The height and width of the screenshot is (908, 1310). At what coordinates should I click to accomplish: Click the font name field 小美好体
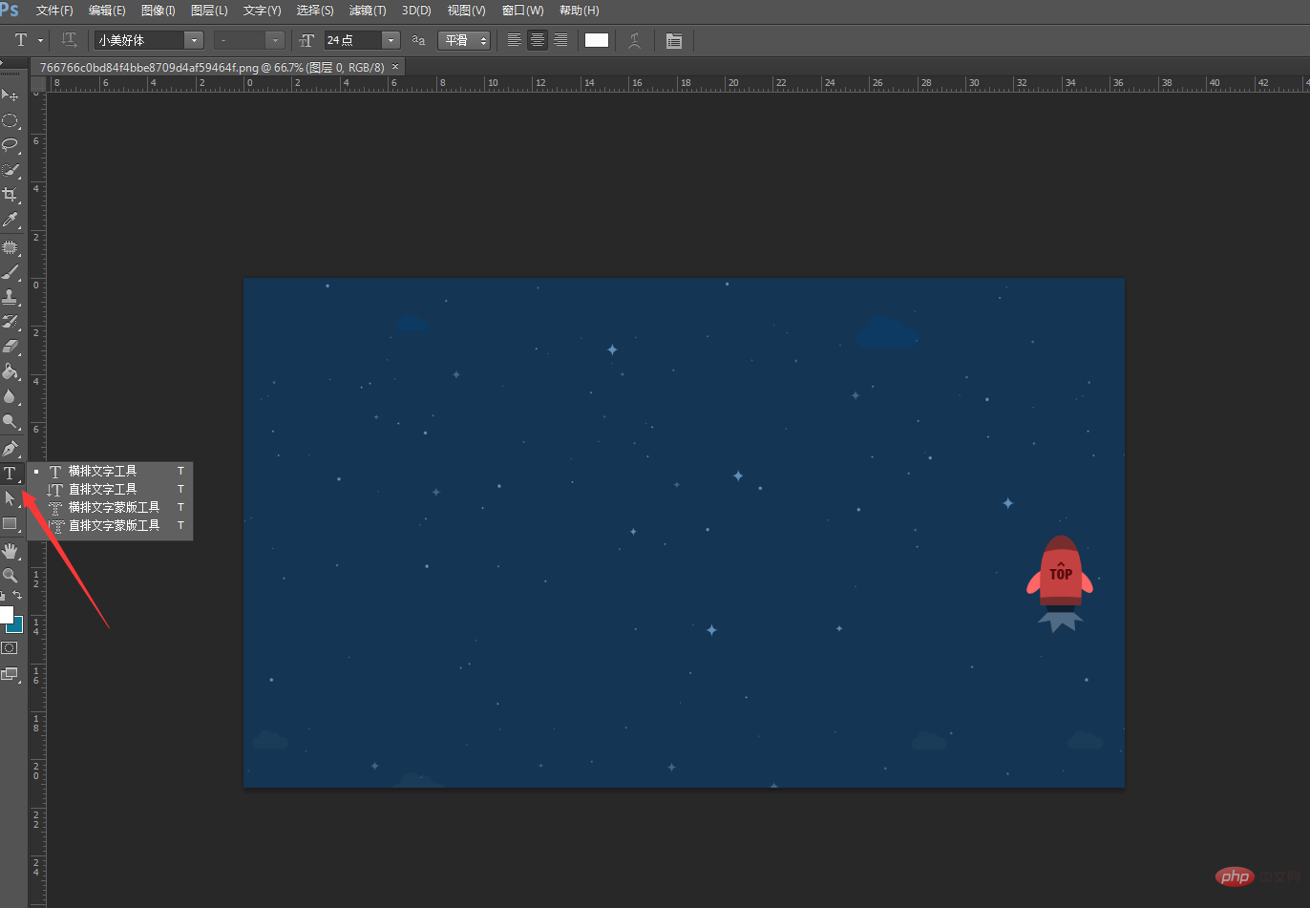138,40
